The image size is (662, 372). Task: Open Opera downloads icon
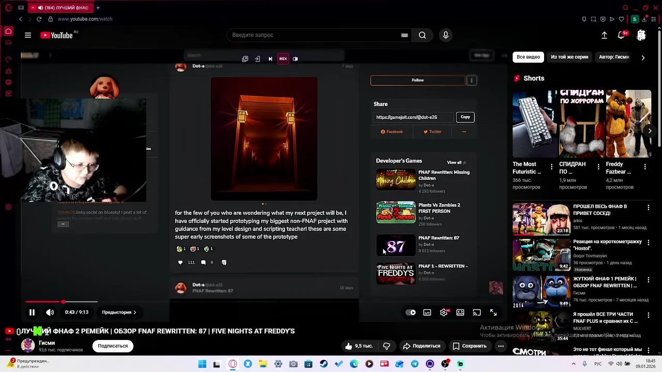644,19
